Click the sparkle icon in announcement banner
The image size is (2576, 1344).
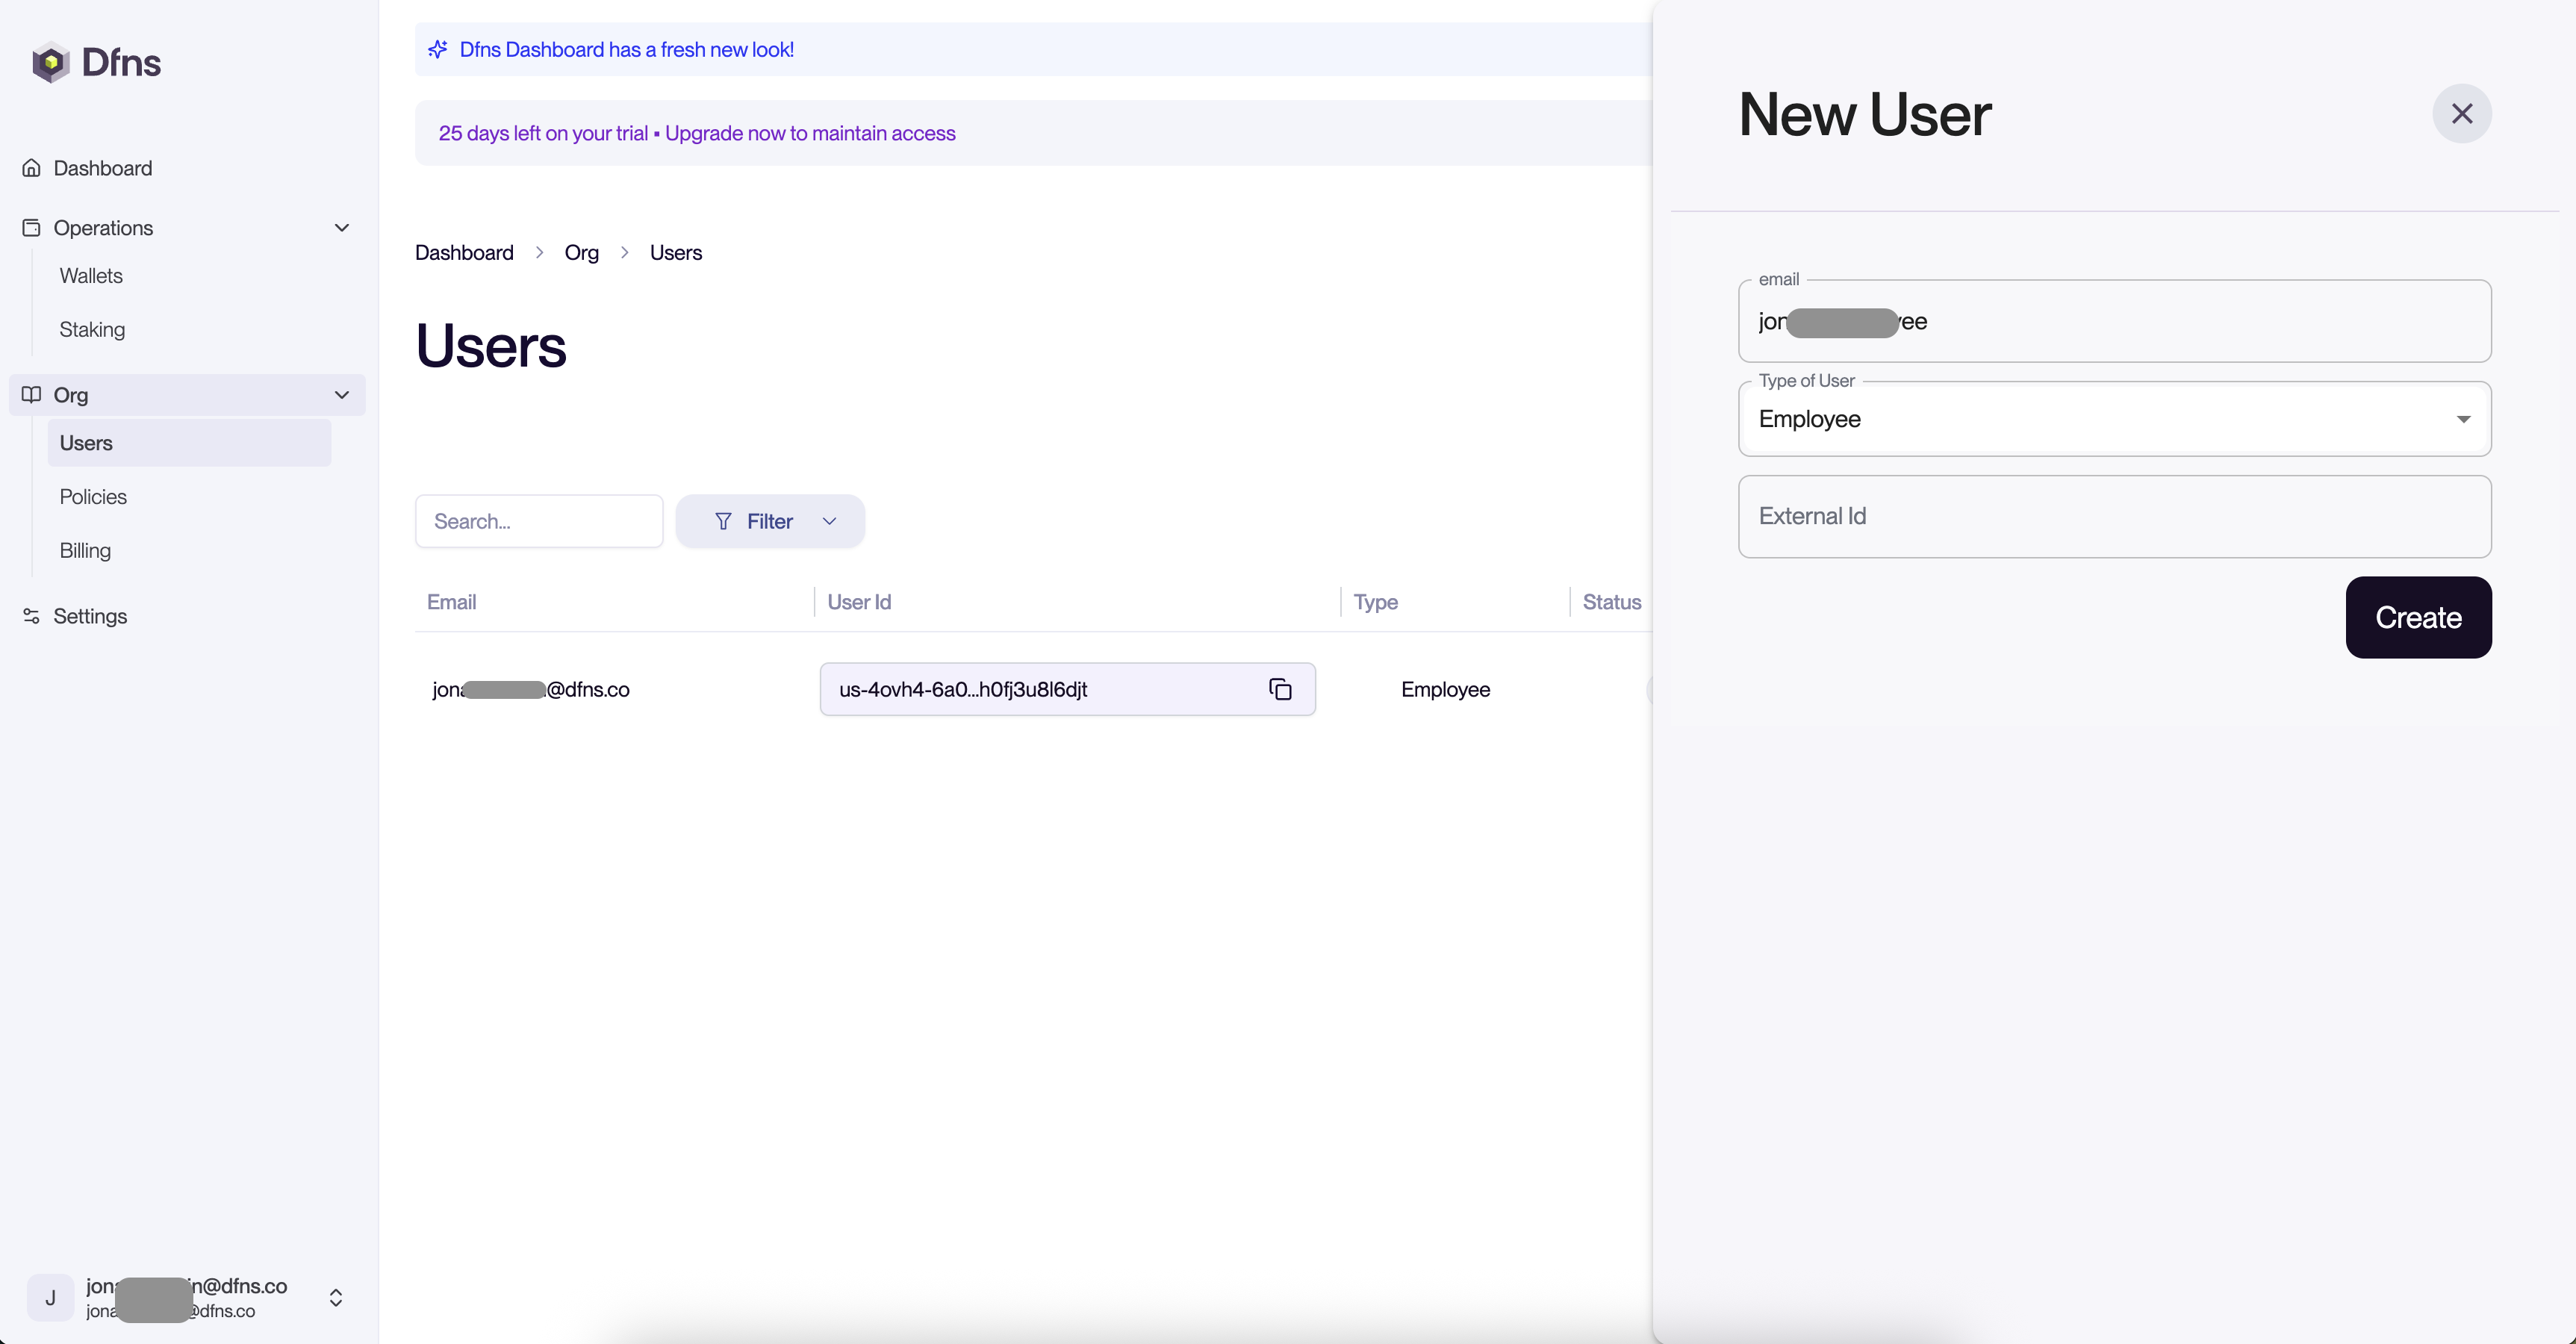point(438,49)
